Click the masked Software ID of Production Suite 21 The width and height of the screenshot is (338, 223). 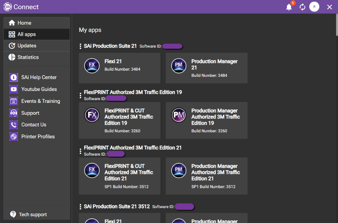point(172,46)
